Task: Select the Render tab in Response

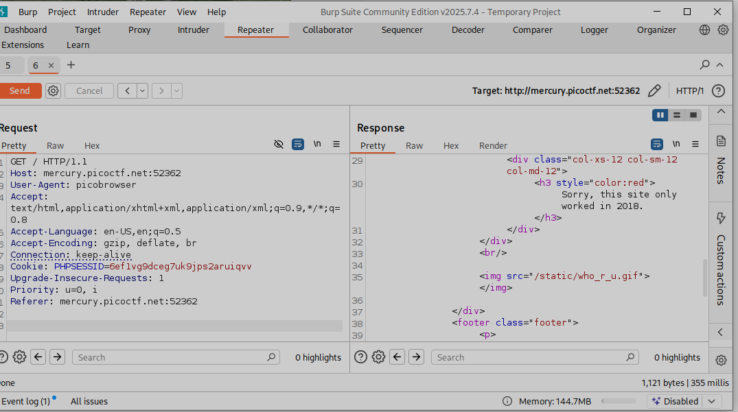Action: tap(493, 145)
